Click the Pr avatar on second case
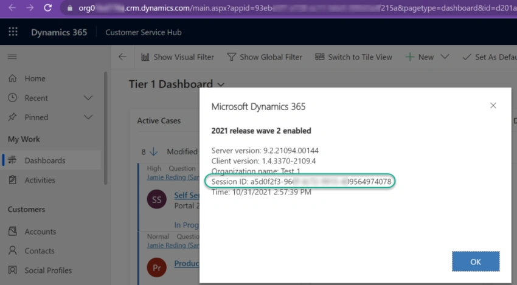The width and height of the screenshot is (517, 285). 156,267
